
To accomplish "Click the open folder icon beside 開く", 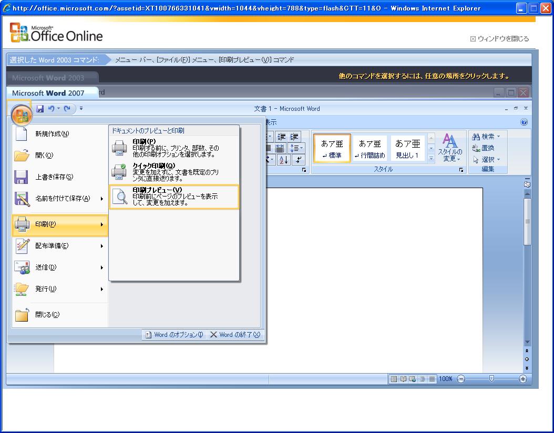I will click(x=22, y=156).
